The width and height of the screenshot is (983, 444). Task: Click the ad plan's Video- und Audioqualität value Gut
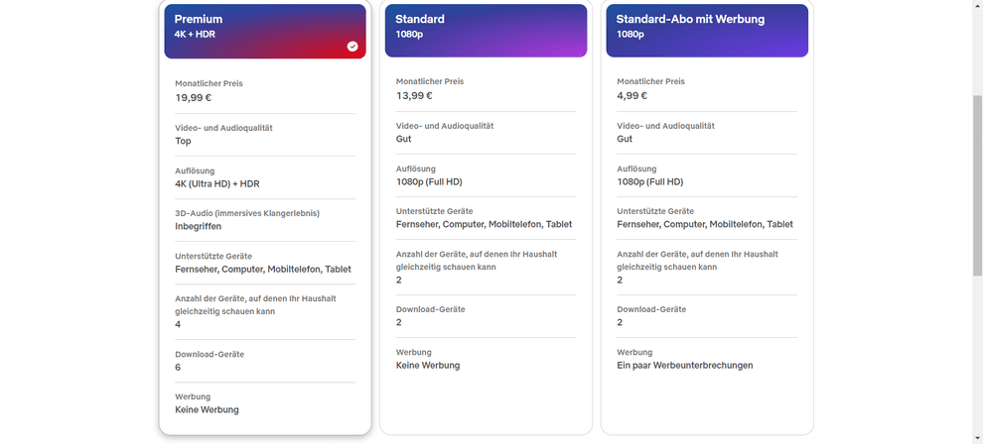pyautogui.click(x=625, y=140)
